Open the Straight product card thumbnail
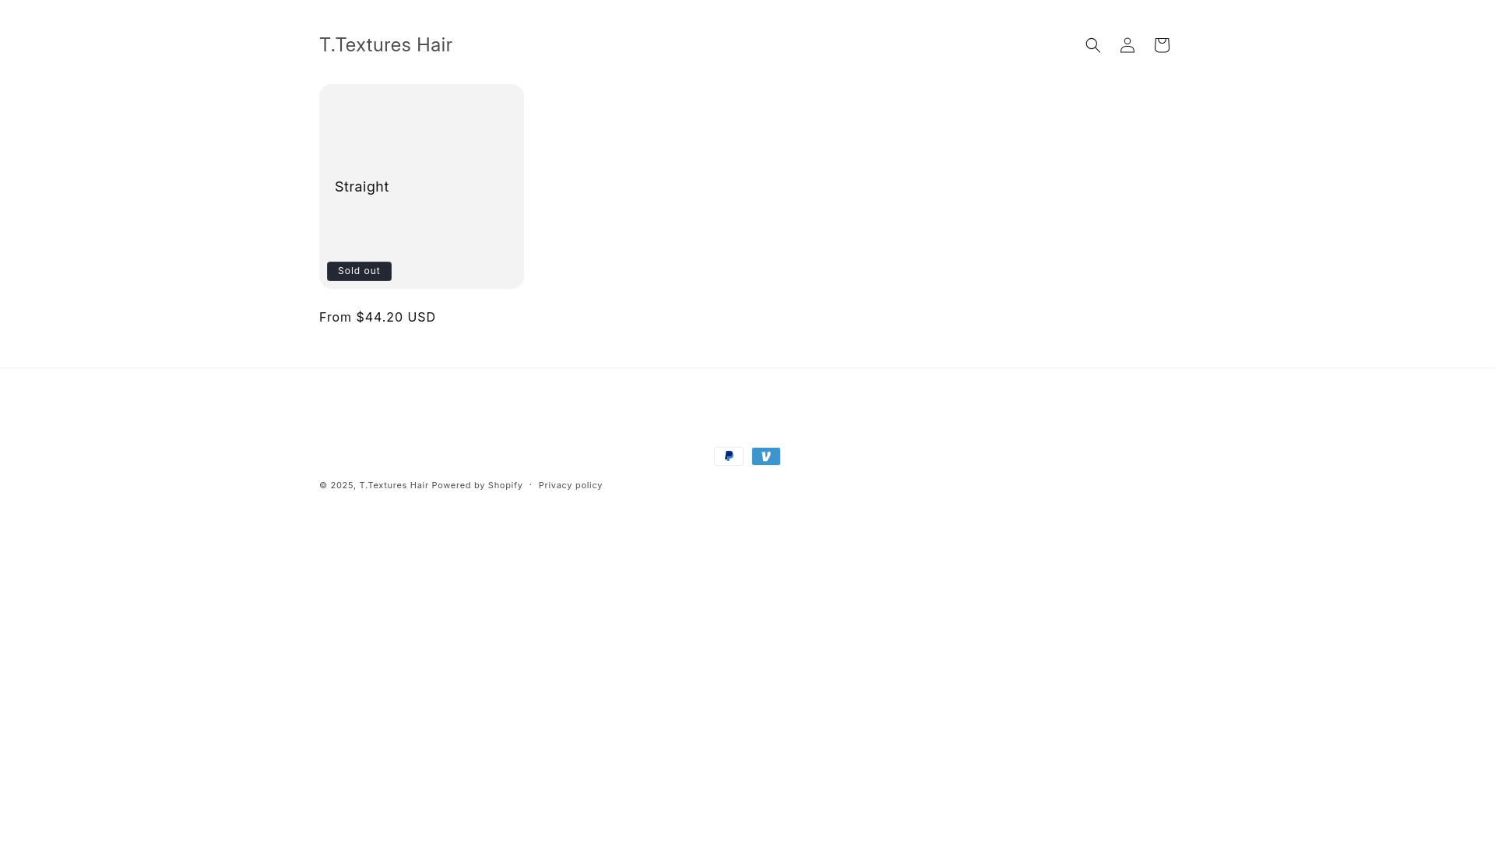This screenshot has width=1495, height=841. pos(421,186)
